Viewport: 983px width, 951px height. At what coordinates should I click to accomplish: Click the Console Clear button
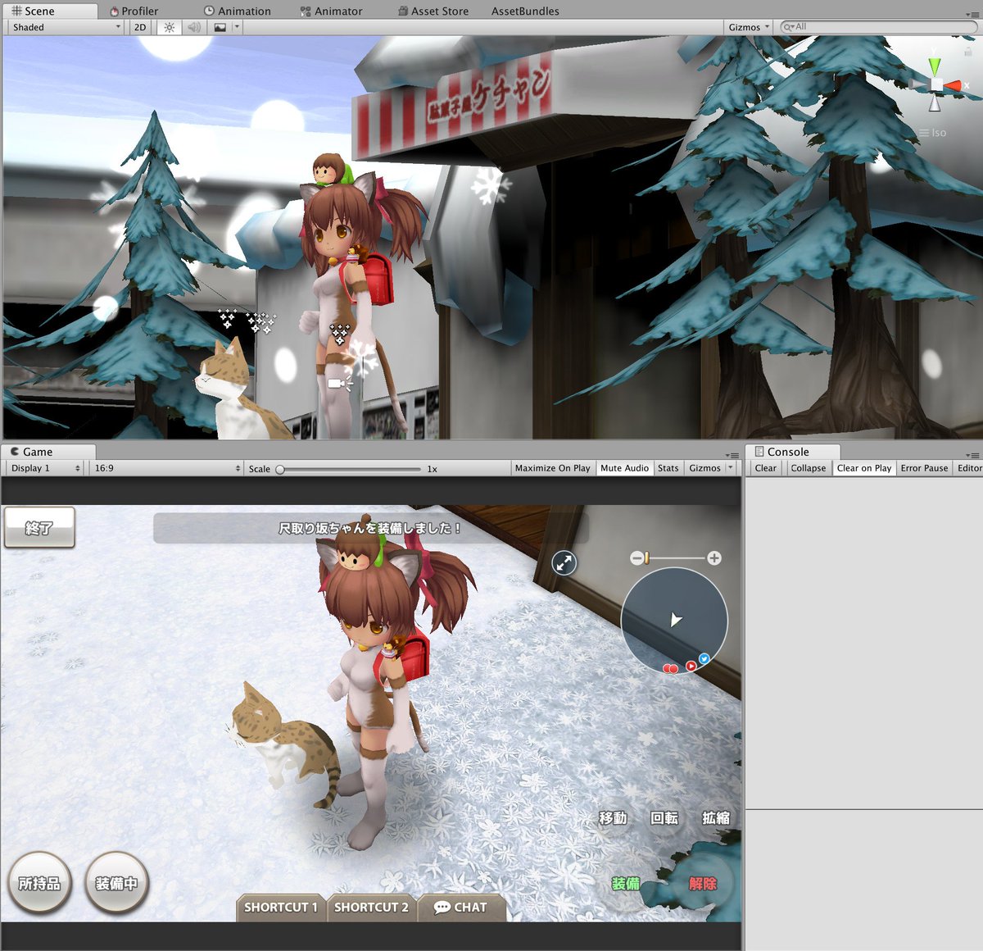click(766, 468)
